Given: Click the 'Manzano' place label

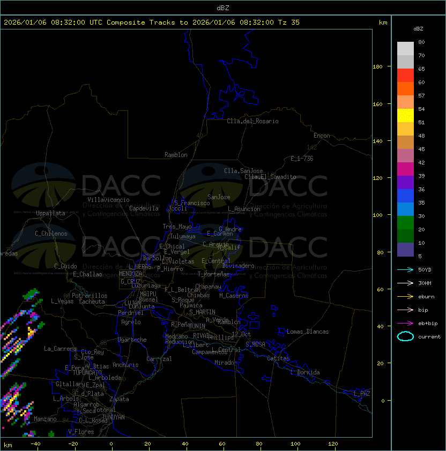Looking at the screenshot, I should [45, 419].
